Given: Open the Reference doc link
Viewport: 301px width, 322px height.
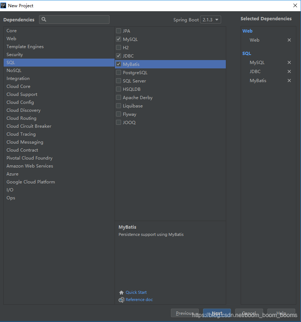Looking at the screenshot, I should tap(139, 300).
